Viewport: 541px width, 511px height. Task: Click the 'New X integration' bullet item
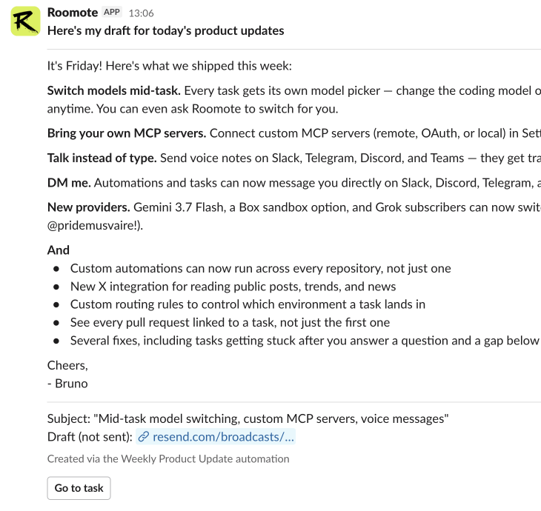[x=233, y=287]
